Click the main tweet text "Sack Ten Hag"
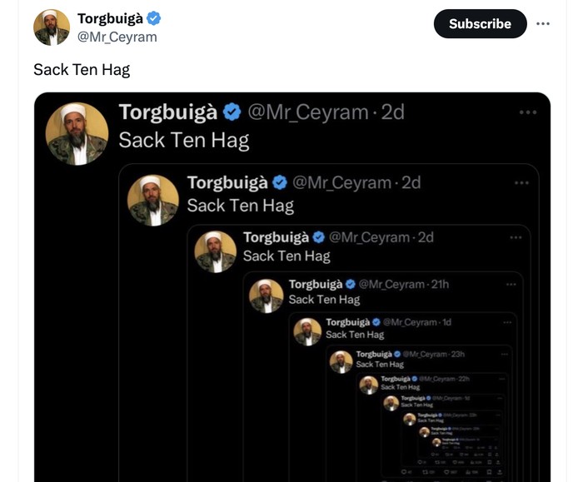583x482 pixels. click(82, 70)
